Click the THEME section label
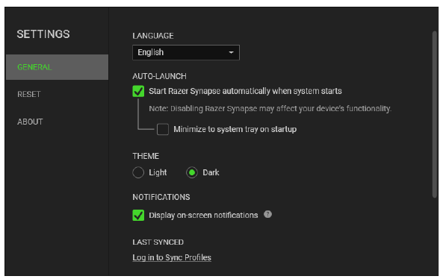Viewport: 443px width, 279px height. [x=146, y=156]
